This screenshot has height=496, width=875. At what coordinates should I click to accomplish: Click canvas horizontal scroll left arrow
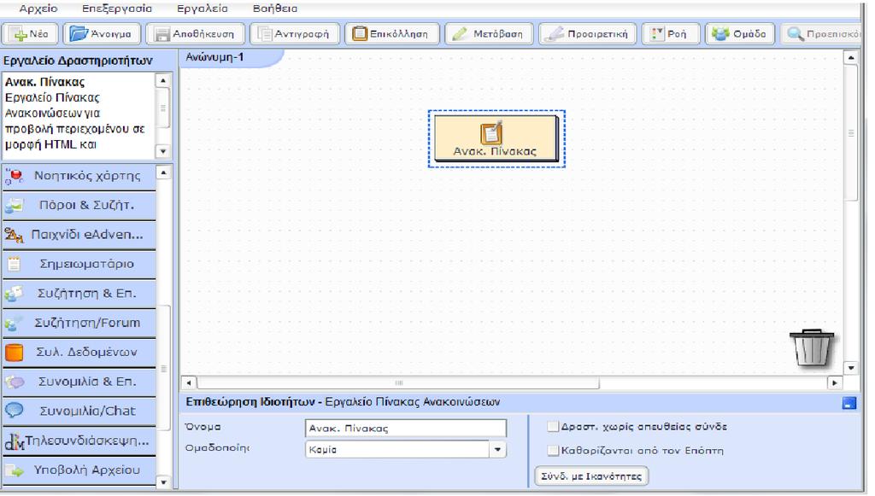[189, 382]
